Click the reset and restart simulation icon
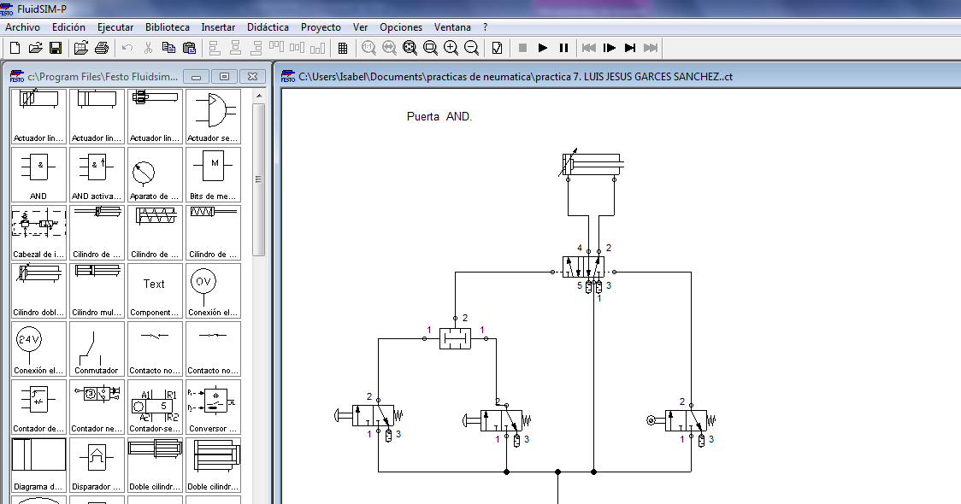961x504 pixels. point(589,48)
